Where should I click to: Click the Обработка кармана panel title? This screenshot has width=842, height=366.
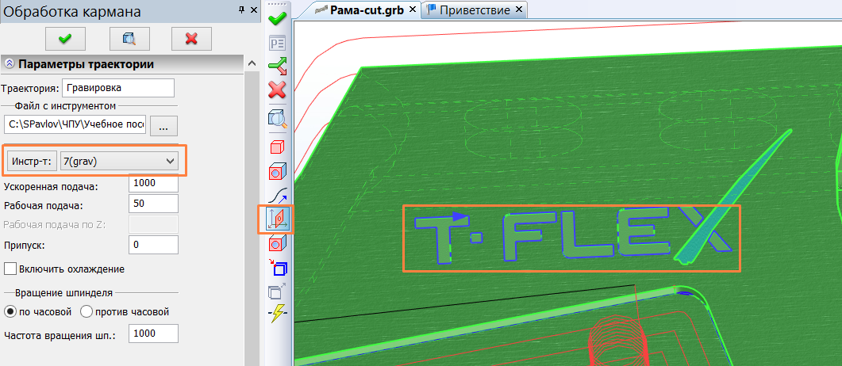tap(72, 11)
